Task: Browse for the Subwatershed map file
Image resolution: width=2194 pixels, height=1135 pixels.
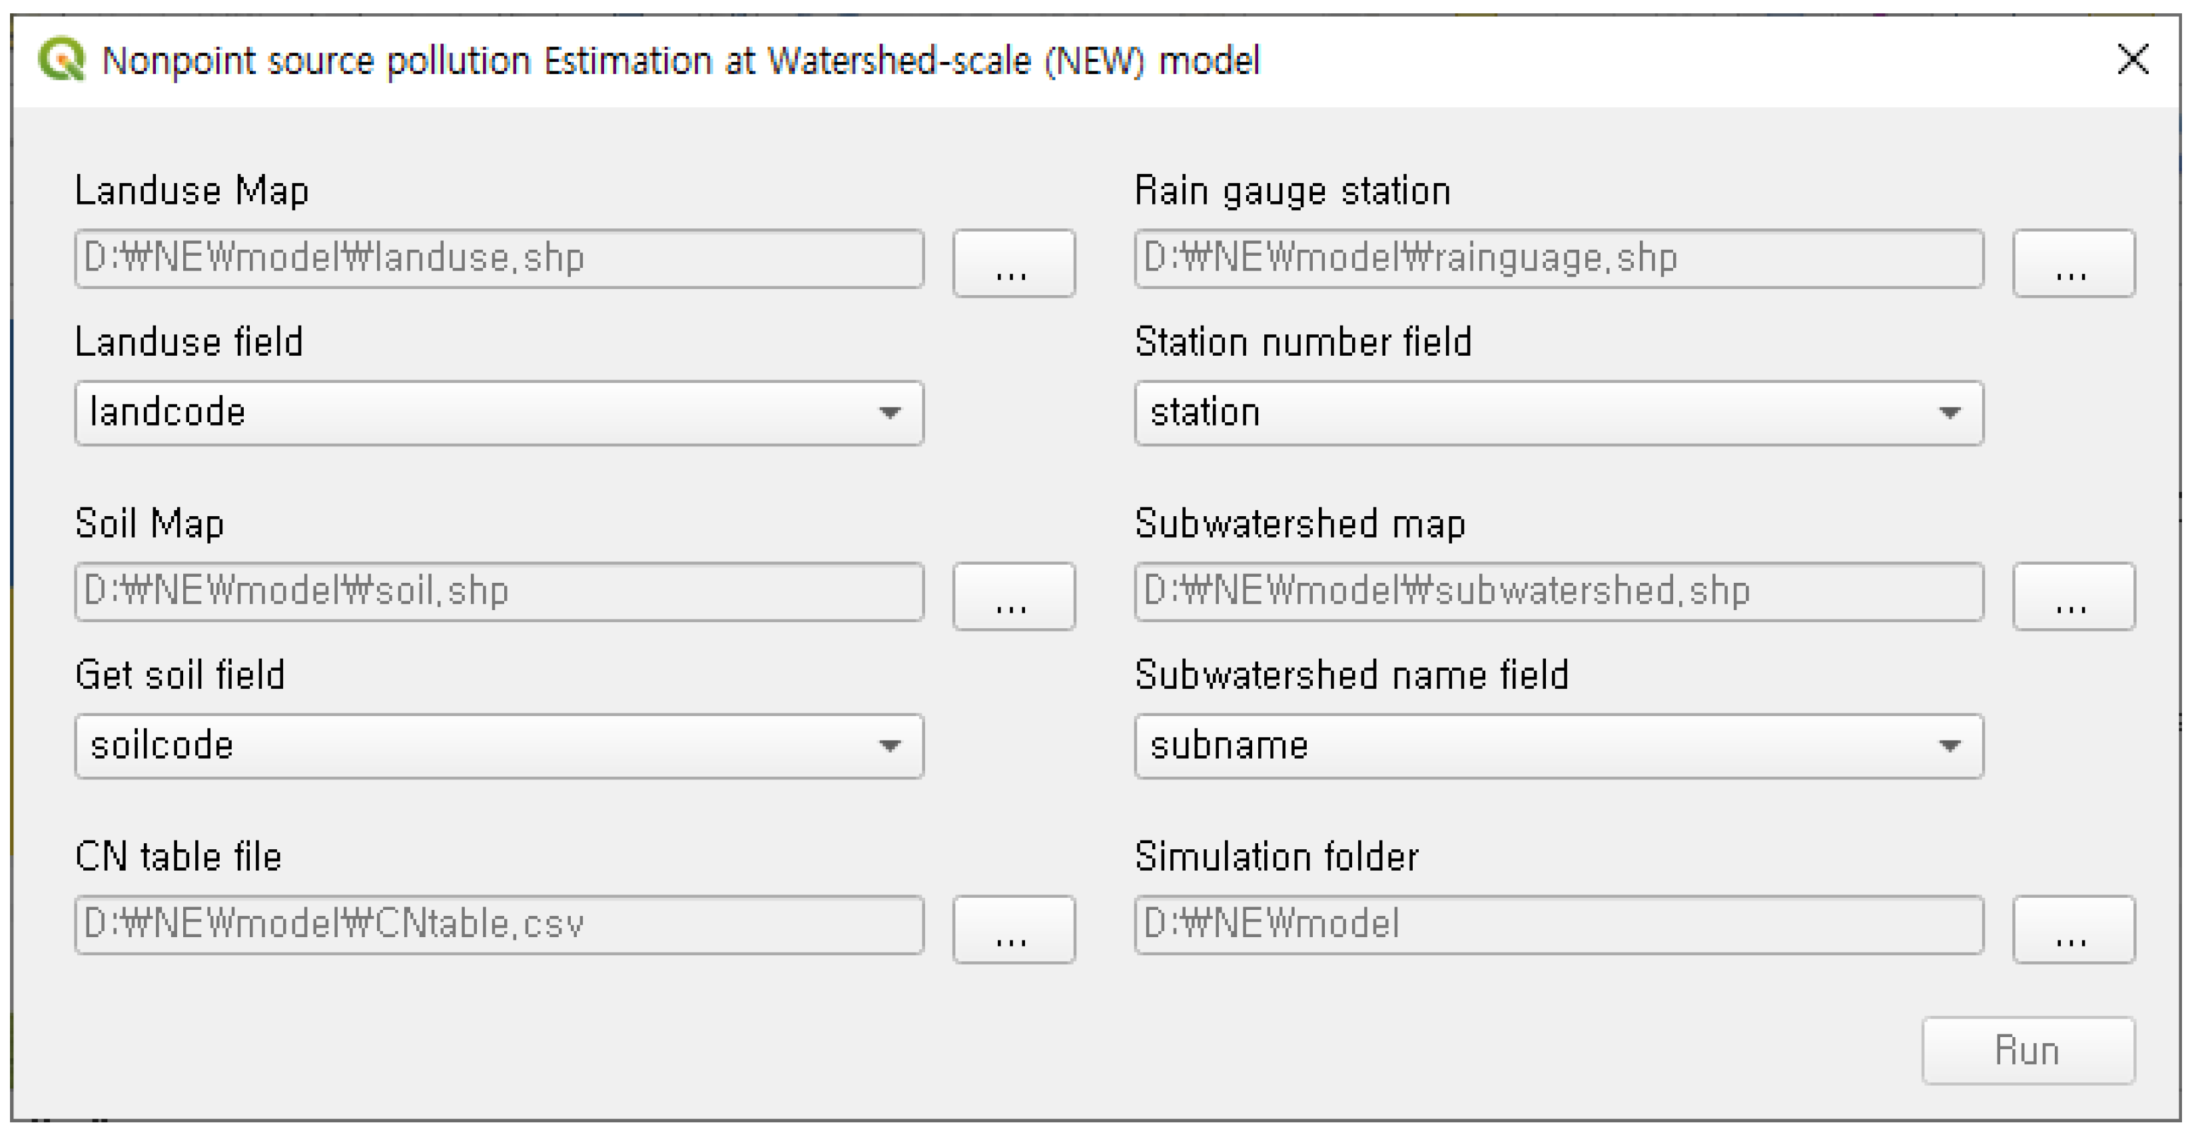Action: click(x=2073, y=596)
